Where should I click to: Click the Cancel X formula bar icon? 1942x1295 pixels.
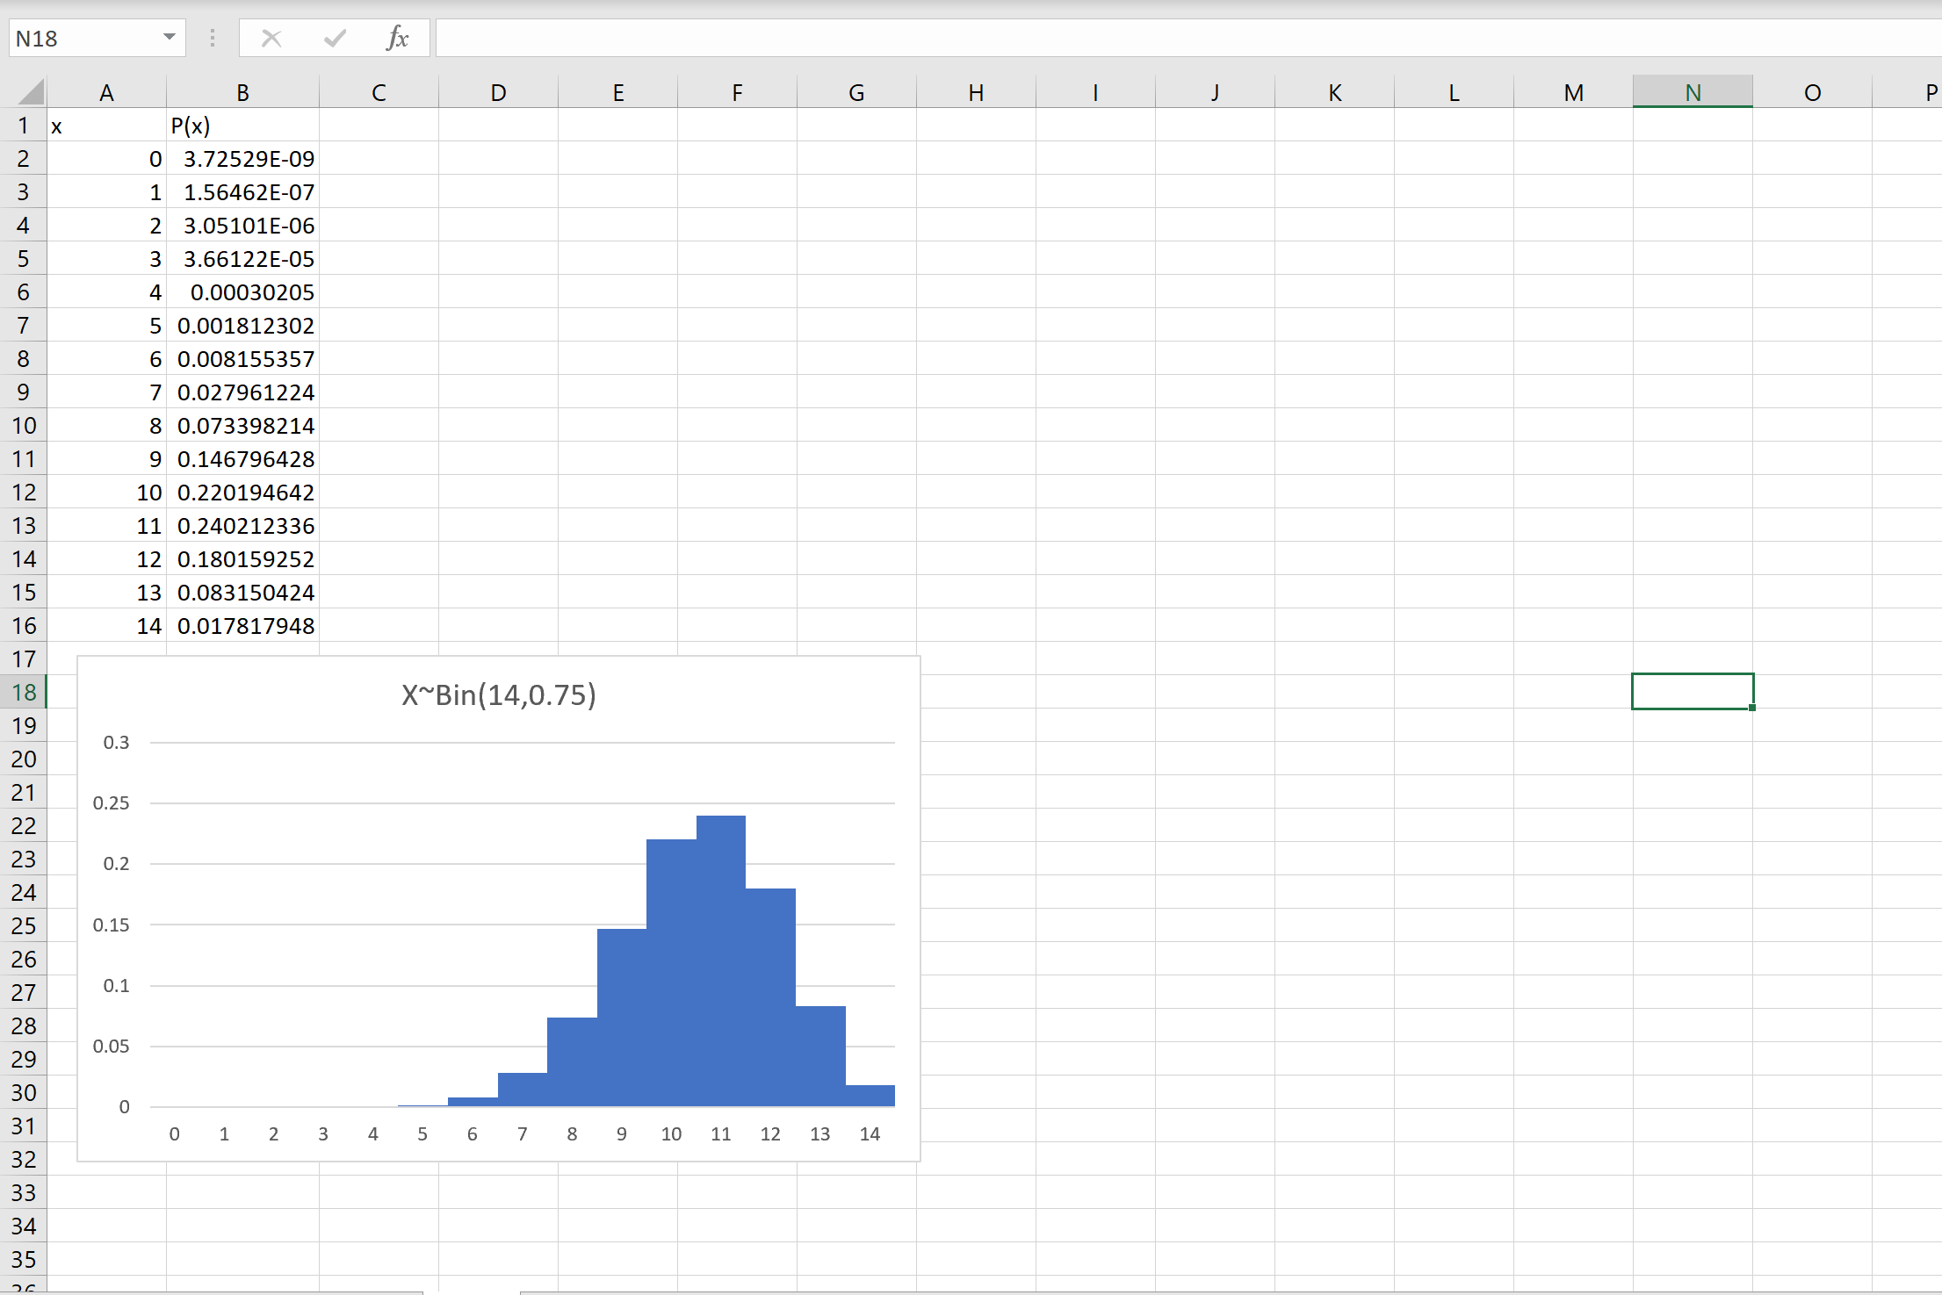pos(271,39)
